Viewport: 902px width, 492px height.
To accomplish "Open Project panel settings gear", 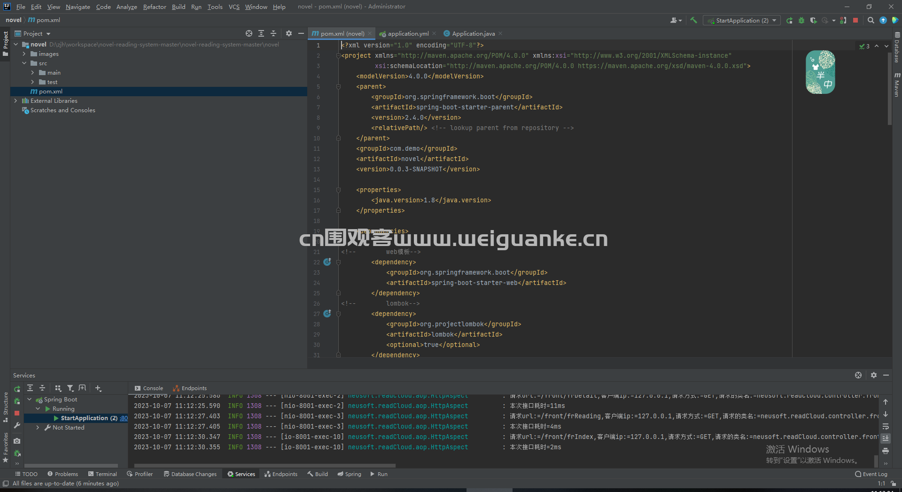I will pyautogui.click(x=289, y=33).
